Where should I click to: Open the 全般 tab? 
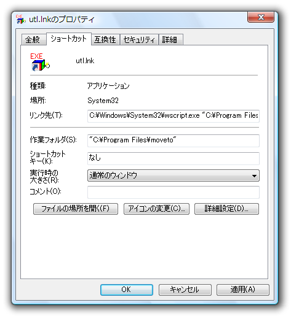click(x=34, y=39)
